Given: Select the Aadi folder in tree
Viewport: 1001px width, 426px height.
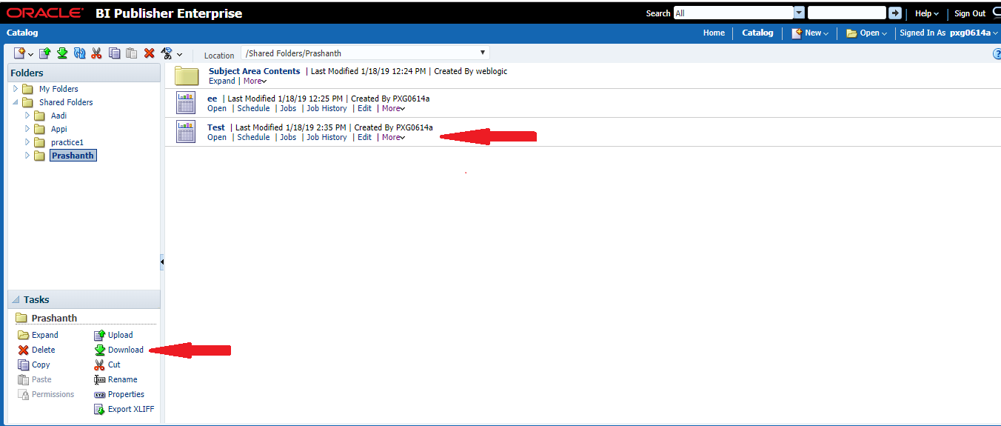Looking at the screenshot, I should [x=58, y=116].
